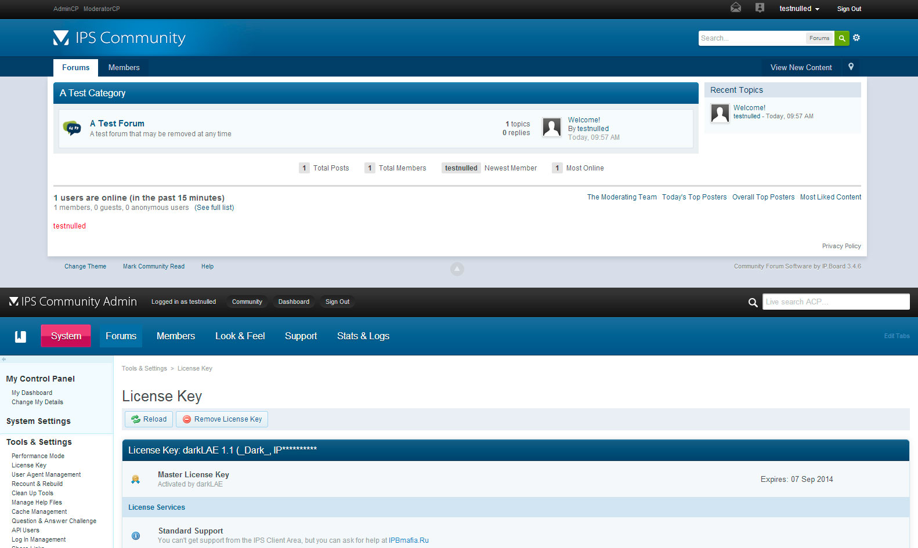918x548 pixels.
Task: Click into the community Search field
Action: (752, 38)
